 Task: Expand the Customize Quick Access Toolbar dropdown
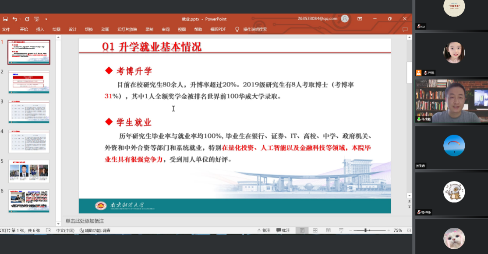coord(46,19)
